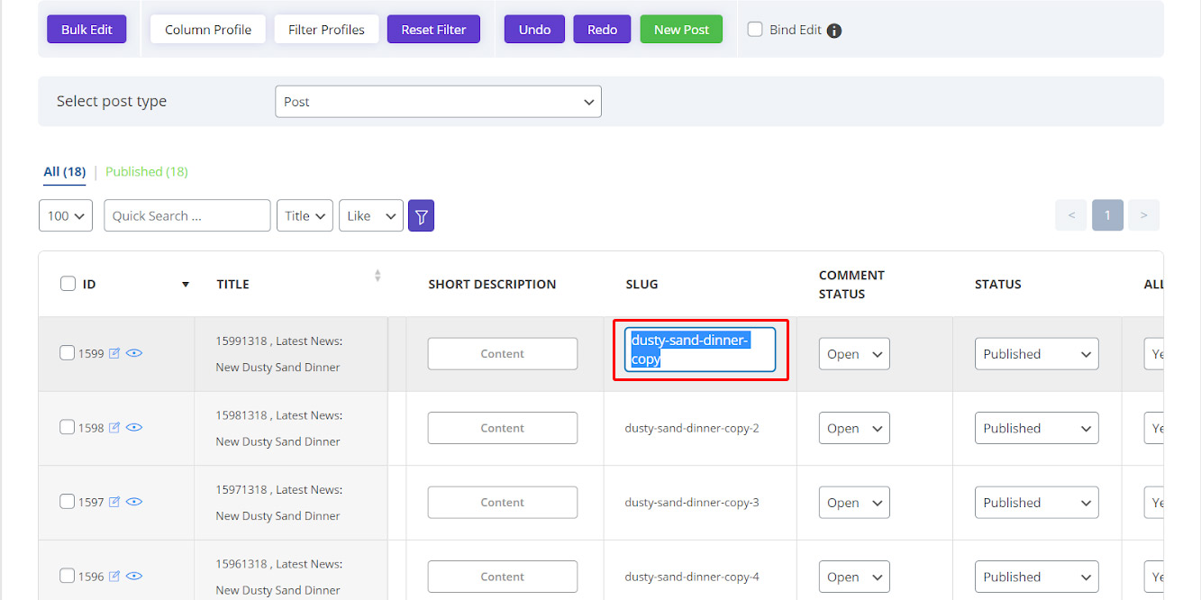Change comment status for post 1596
The height and width of the screenshot is (600, 1201).
(x=854, y=577)
